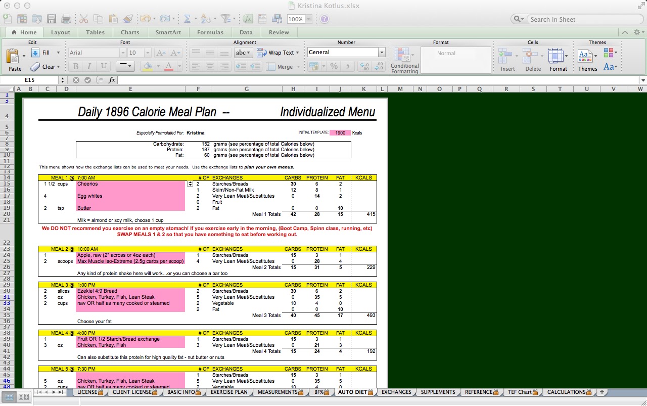Select the EXERCISE PLAN sheet tab
The image size is (647, 406).
[229, 392]
